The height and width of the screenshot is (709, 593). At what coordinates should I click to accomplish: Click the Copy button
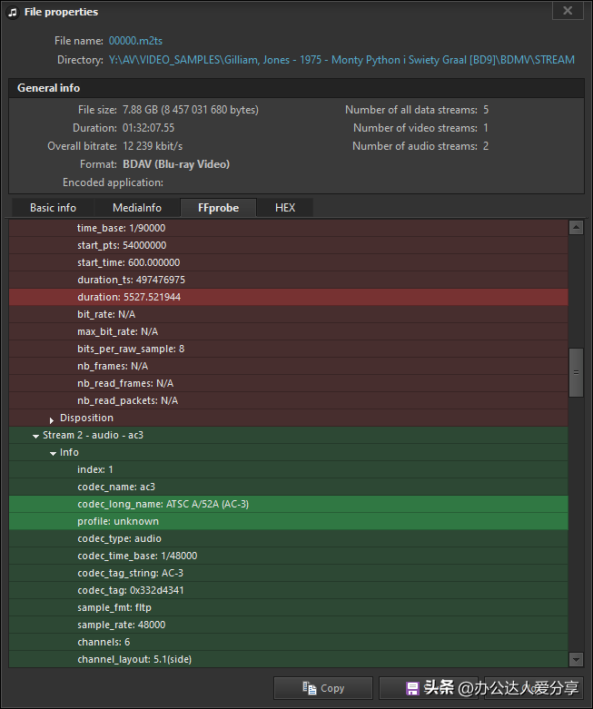pos(322,688)
